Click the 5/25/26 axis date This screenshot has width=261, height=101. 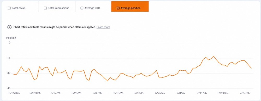click(x=76, y=93)
